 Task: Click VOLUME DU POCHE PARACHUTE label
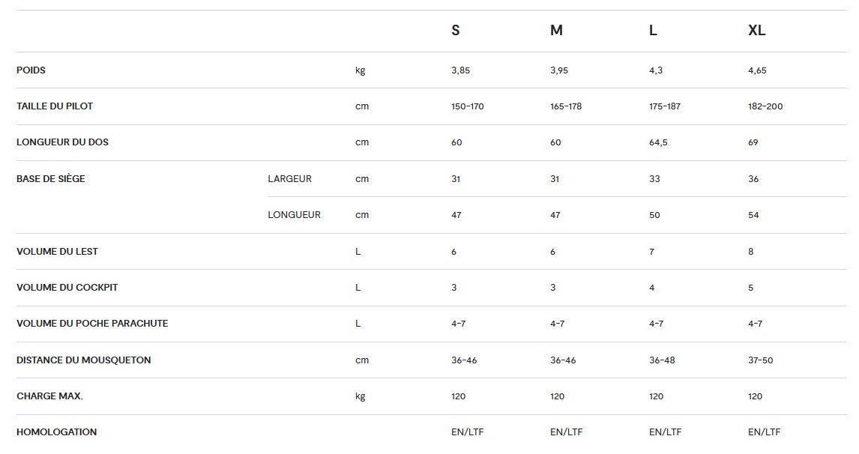tap(92, 324)
